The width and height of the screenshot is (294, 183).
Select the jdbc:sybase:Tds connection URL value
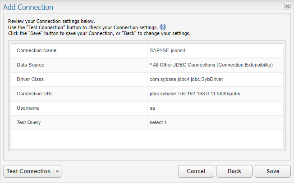[195, 94]
